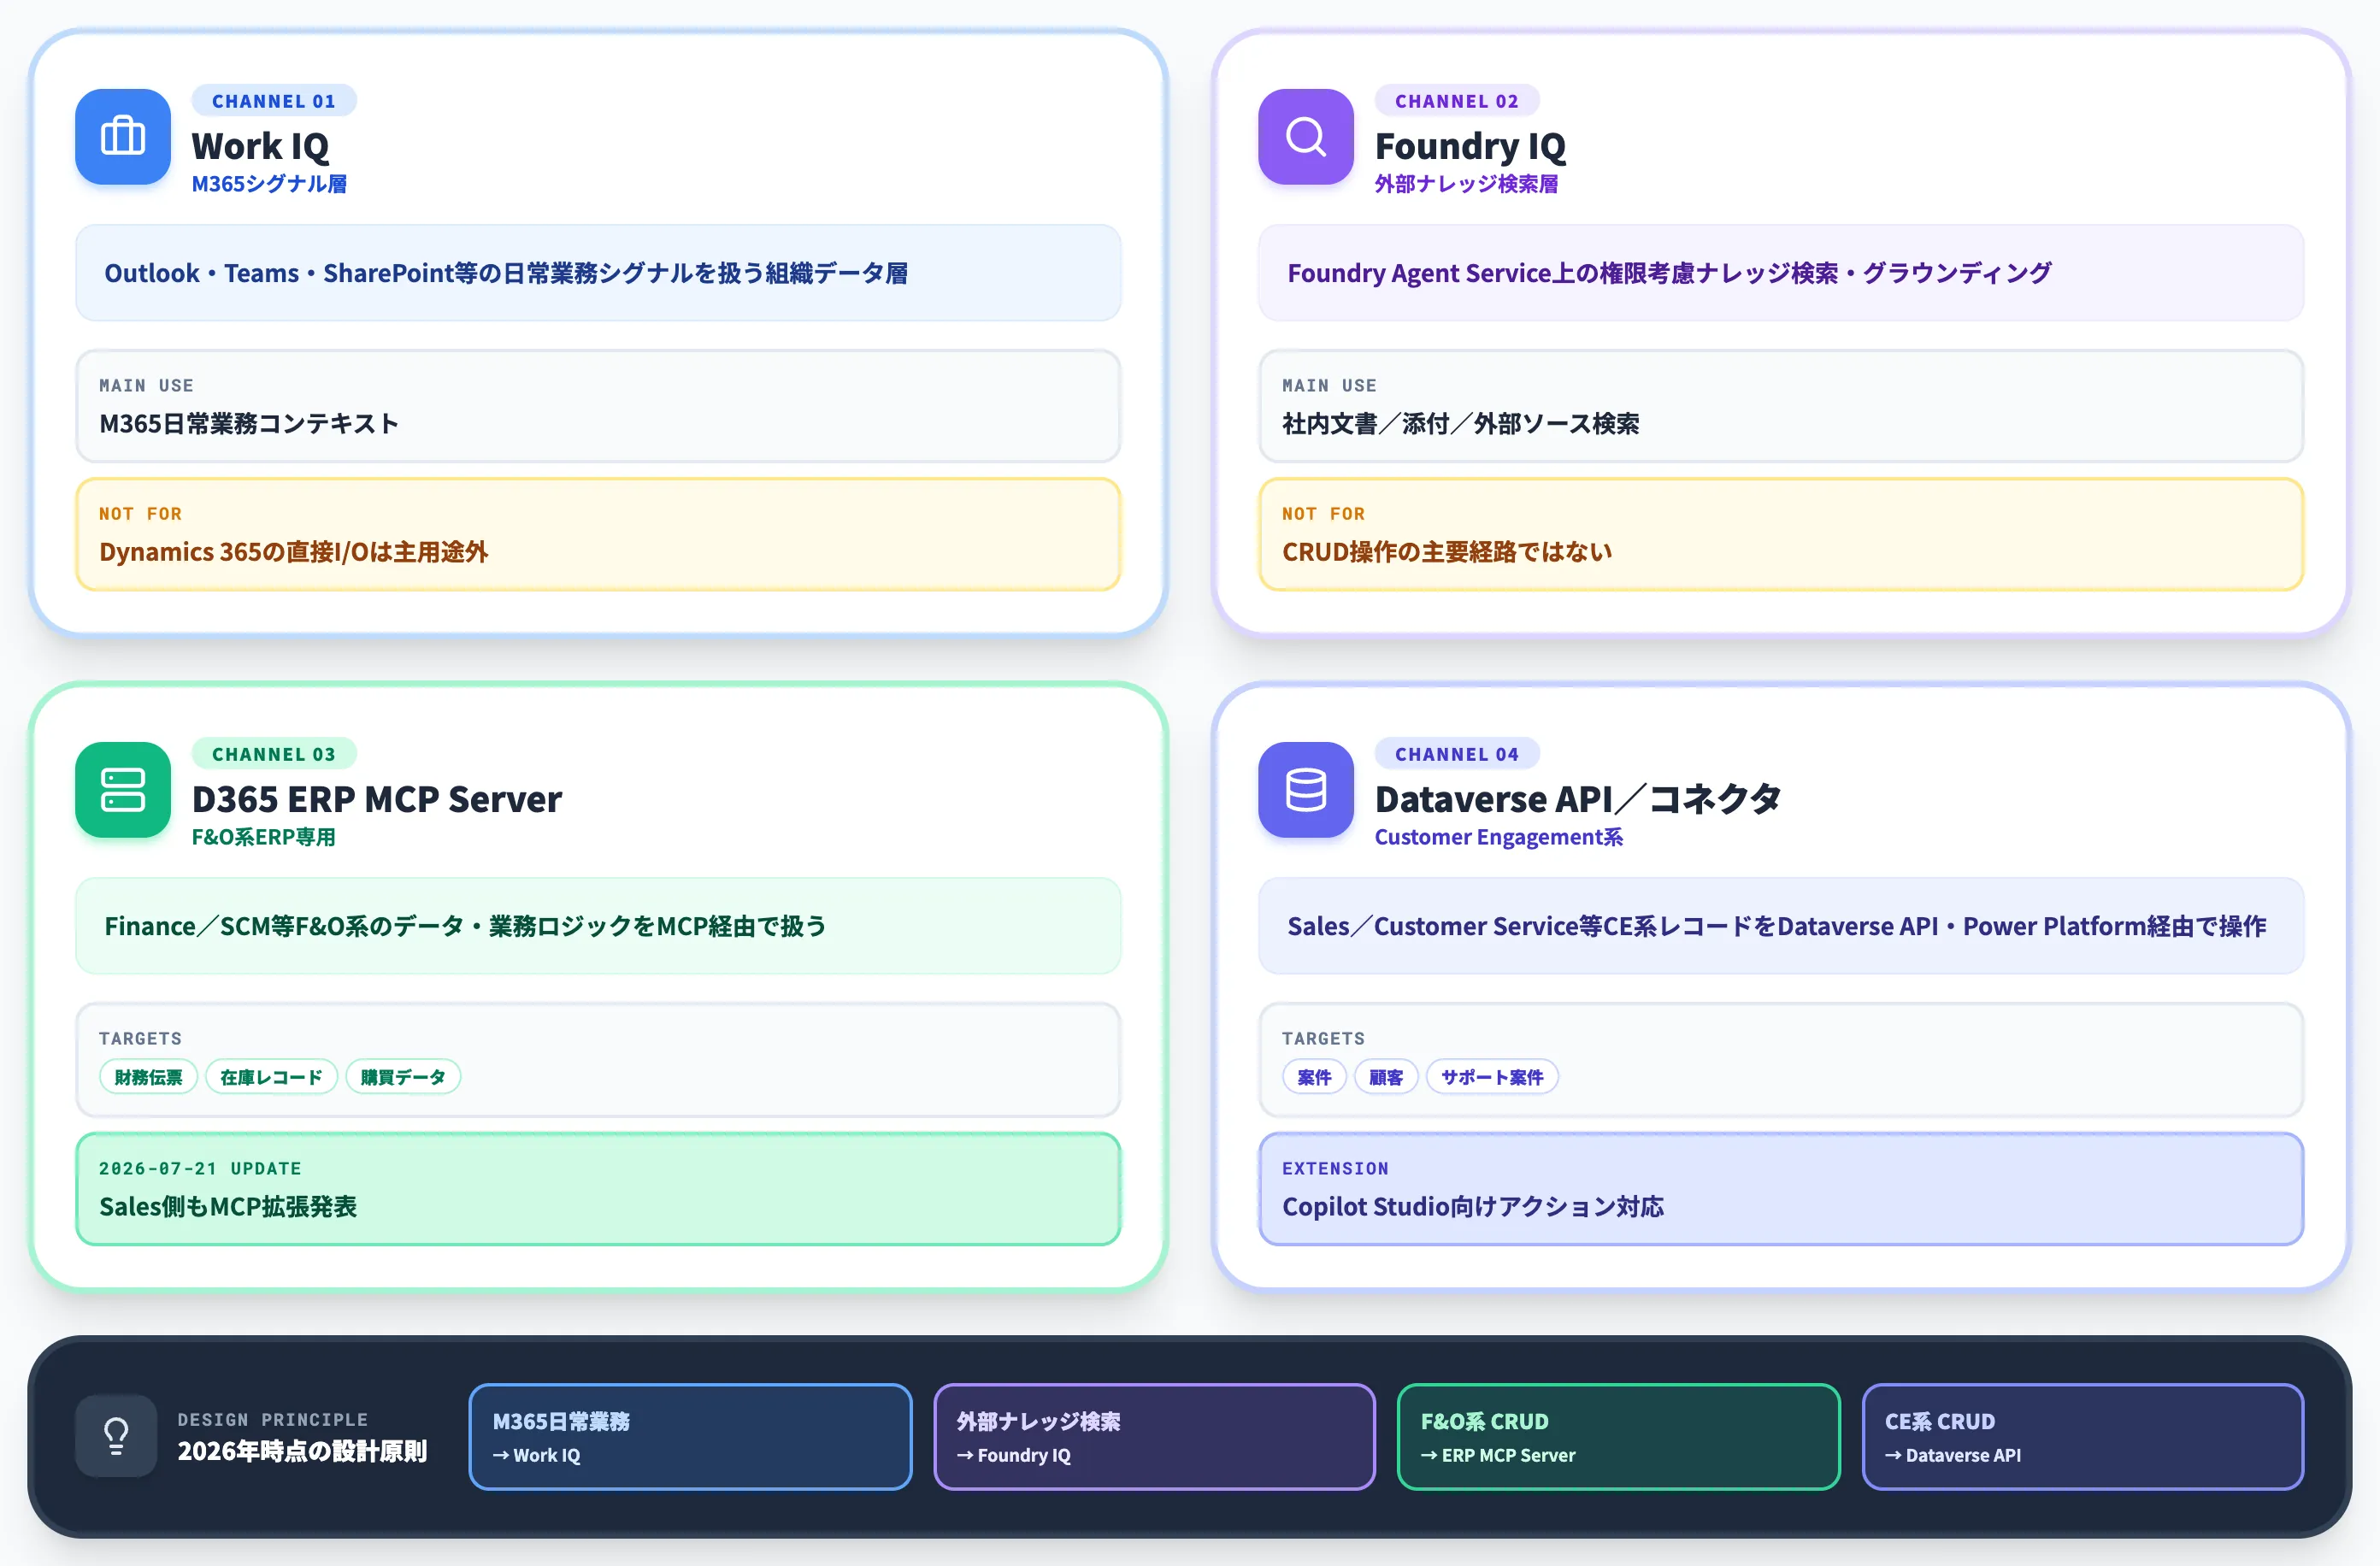Open the M365日常業務 → Work IQ card

coord(690,1437)
